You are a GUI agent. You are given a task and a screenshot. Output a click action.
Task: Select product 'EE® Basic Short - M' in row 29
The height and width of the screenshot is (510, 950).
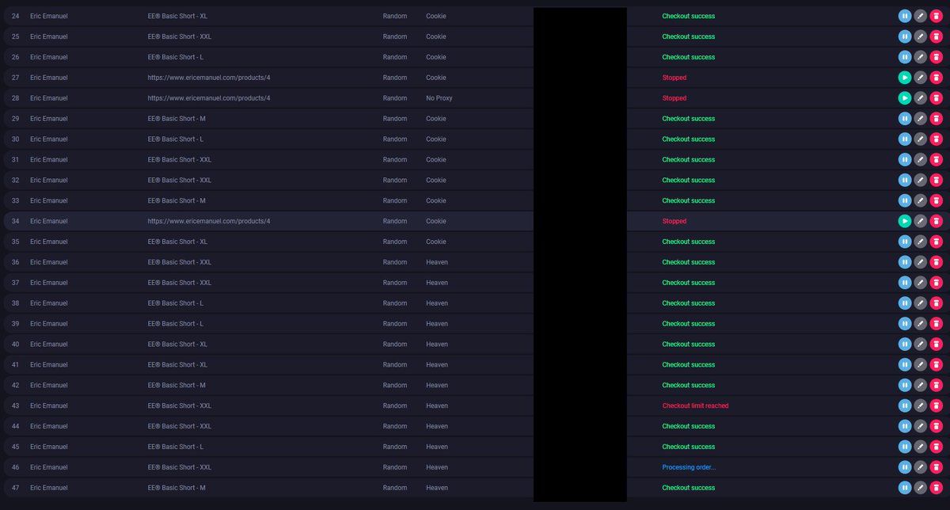pos(177,119)
